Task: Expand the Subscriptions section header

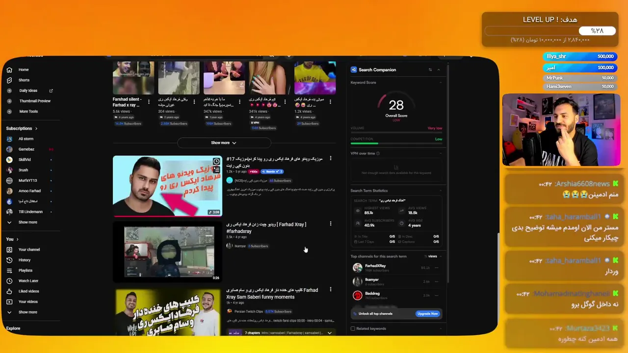Action: click(22, 128)
